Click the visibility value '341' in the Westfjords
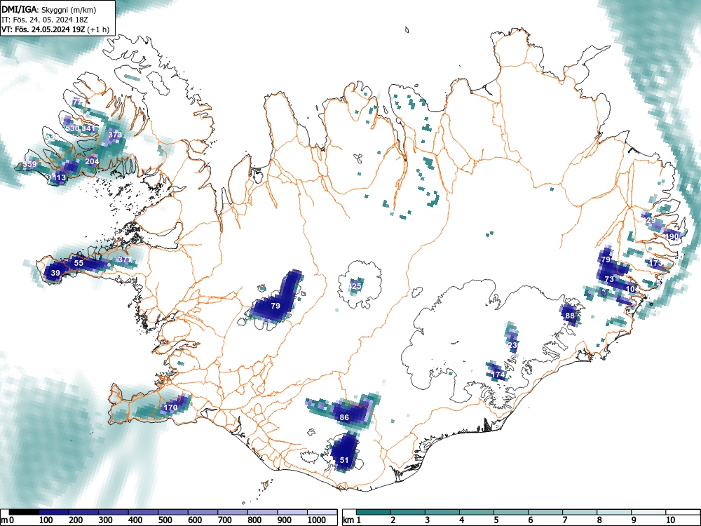Screen dimensions: 701x526 coord(88,128)
